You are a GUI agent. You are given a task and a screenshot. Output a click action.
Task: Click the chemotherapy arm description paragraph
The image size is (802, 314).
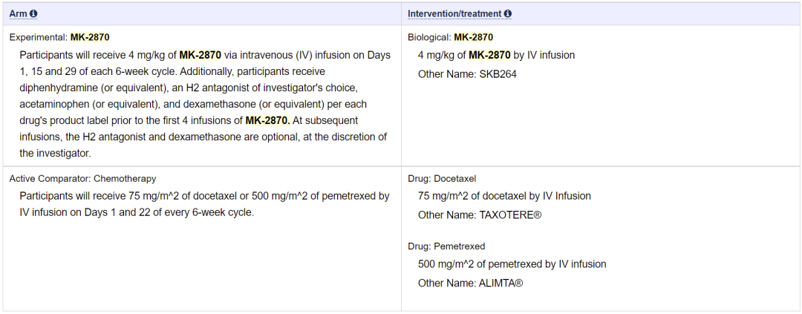[x=204, y=204]
